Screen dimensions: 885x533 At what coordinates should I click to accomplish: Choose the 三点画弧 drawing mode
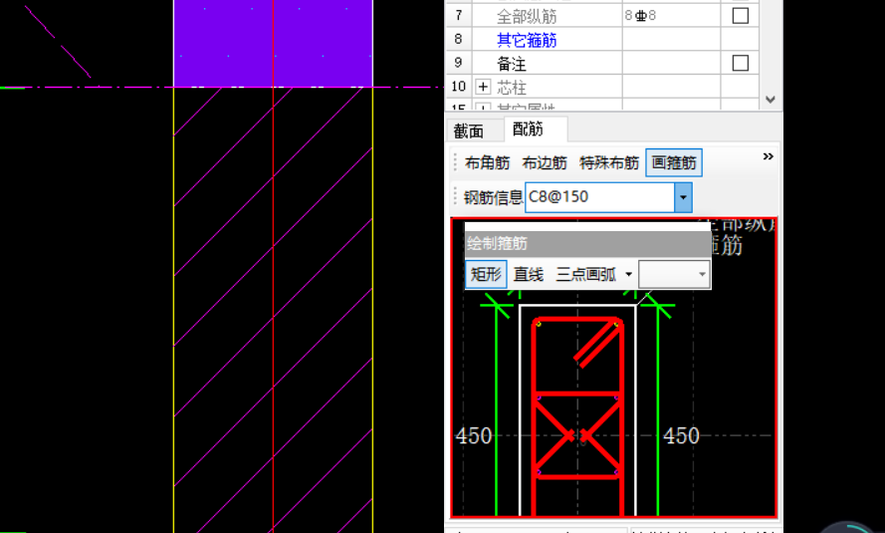[586, 274]
